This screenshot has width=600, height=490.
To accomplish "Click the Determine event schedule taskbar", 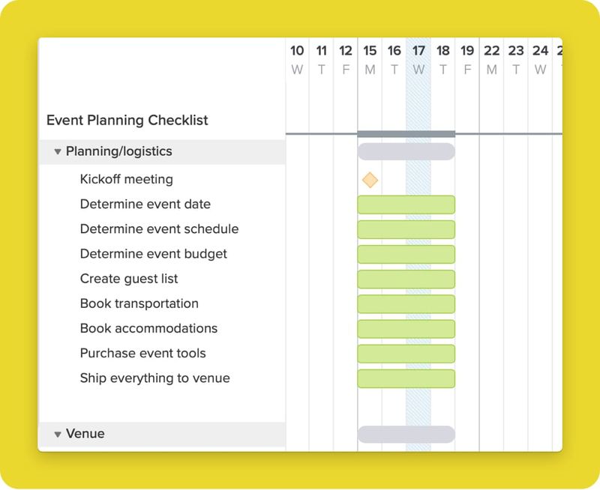I will point(406,229).
